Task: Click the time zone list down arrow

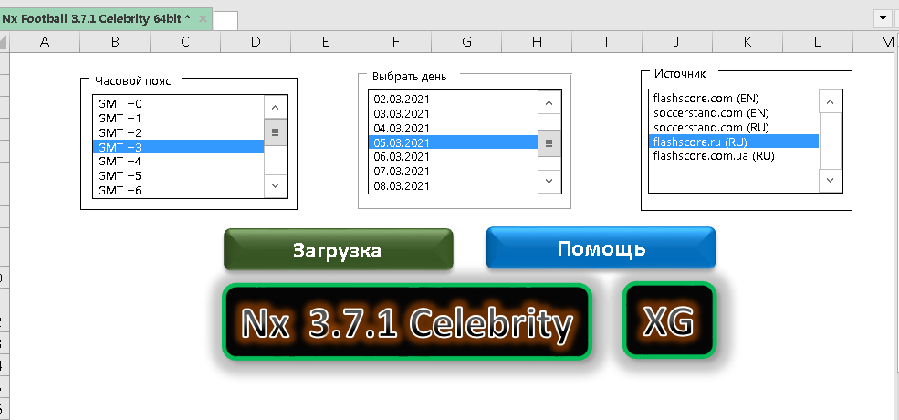Action: pyautogui.click(x=275, y=185)
